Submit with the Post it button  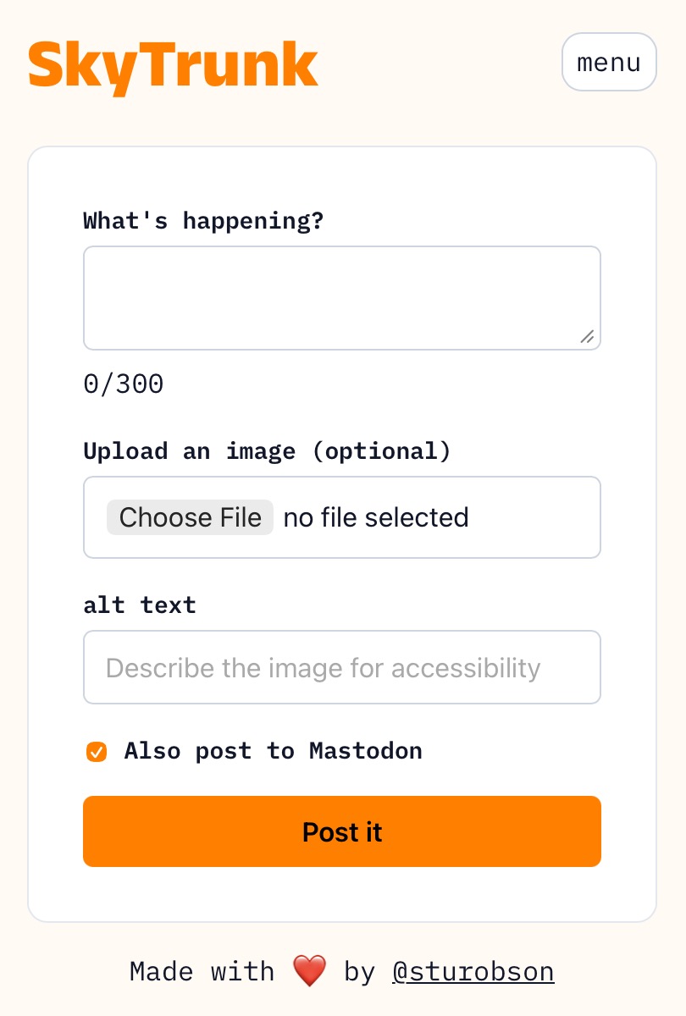(x=342, y=831)
